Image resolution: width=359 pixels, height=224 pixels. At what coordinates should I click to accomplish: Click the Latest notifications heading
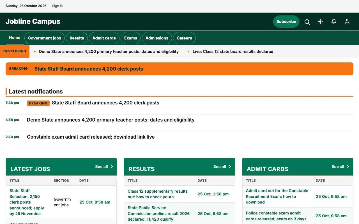click(36, 92)
